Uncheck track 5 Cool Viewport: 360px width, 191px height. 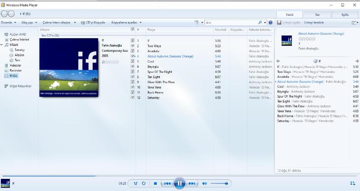pos(132,61)
